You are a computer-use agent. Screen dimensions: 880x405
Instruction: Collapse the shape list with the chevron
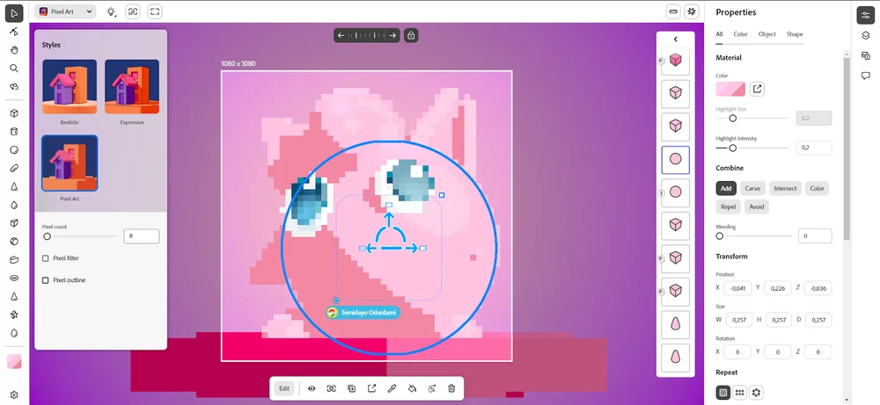(x=675, y=40)
